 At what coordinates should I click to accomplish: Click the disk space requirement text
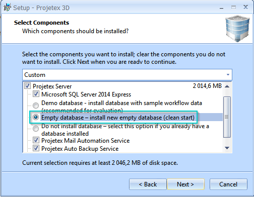100,163
